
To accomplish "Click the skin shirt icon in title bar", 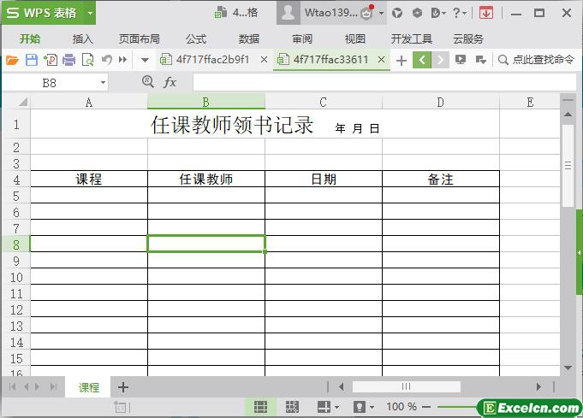I will point(397,13).
